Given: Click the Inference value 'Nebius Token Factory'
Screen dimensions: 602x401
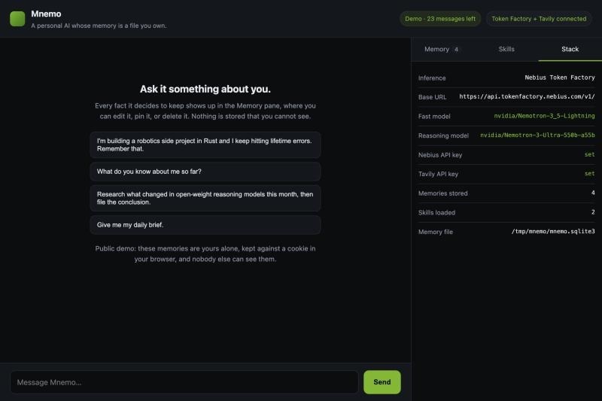Looking at the screenshot, I should 560,77.
